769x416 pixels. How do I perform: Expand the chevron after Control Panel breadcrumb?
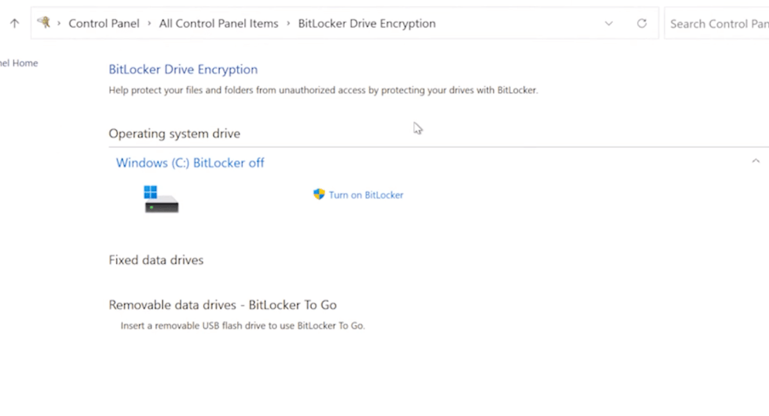[149, 24]
